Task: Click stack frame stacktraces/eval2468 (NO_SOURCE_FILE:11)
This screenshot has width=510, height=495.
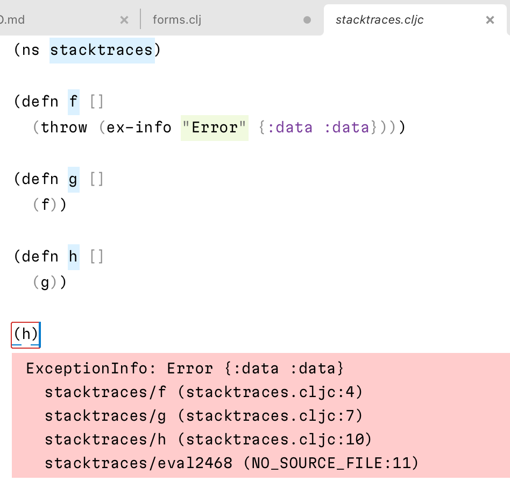Action: click(x=231, y=463)
